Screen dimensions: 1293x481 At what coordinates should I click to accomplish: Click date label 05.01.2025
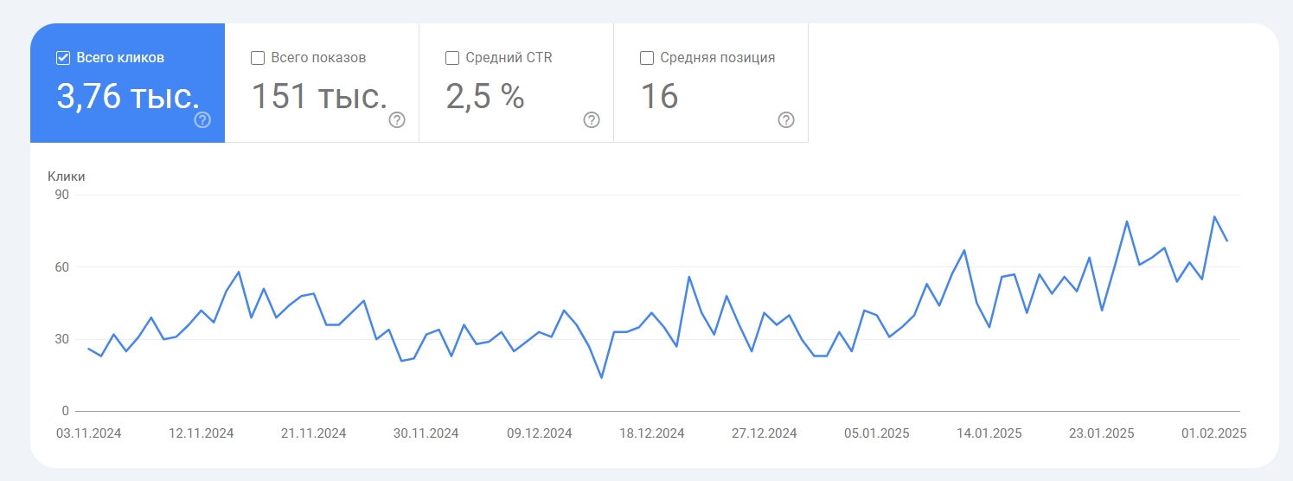(x=876, y=433)
